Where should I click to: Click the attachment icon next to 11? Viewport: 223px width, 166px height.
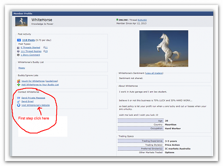44,47
